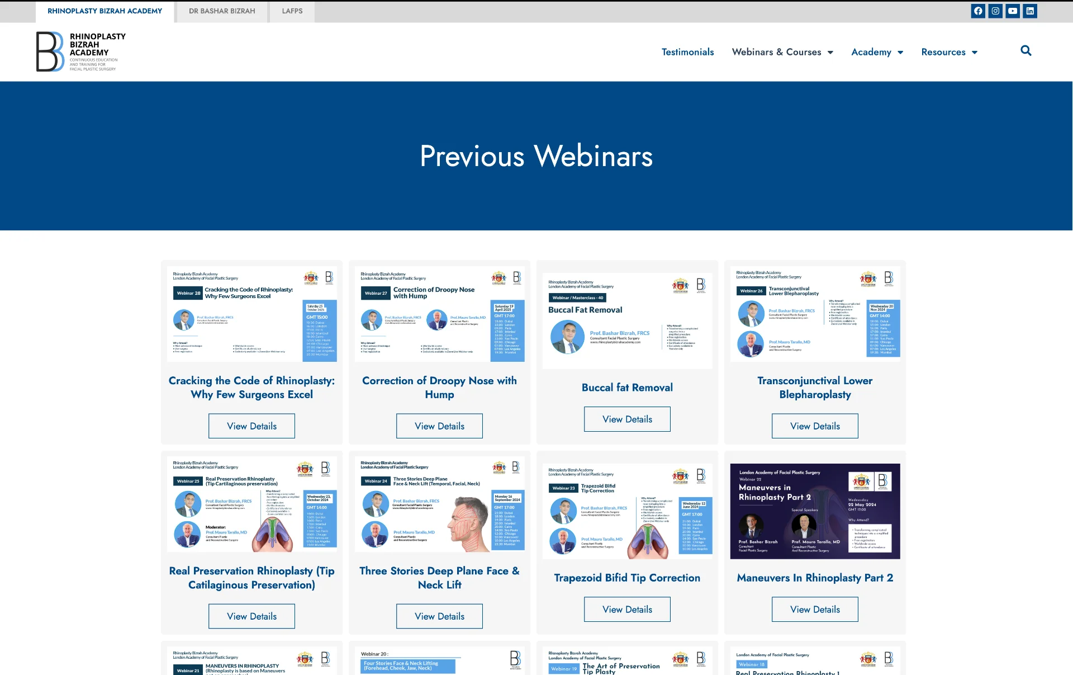The image size is (1073, 675).
Task: View details for Trapezoid Bifid Tip Correction
Action: 627,610
